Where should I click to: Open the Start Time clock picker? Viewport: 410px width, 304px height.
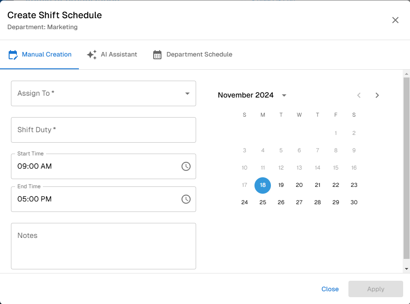[x=186, y=166]
